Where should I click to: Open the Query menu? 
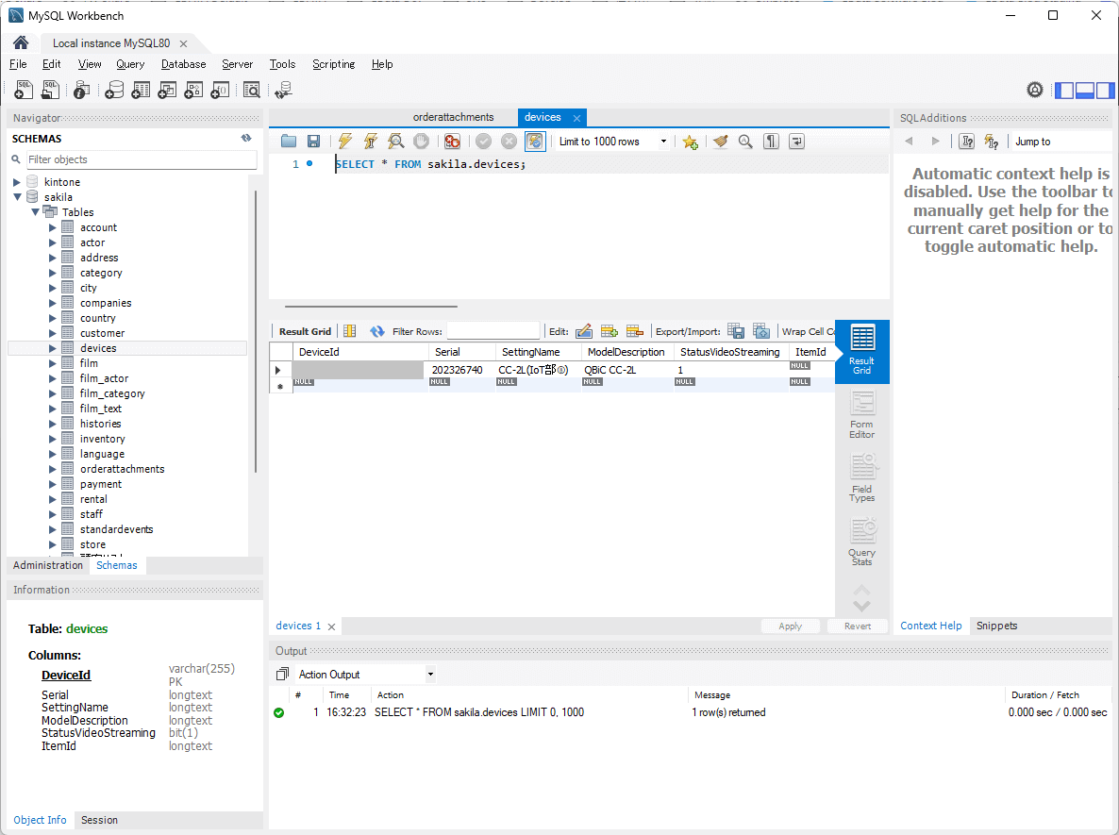click(130, 64)
